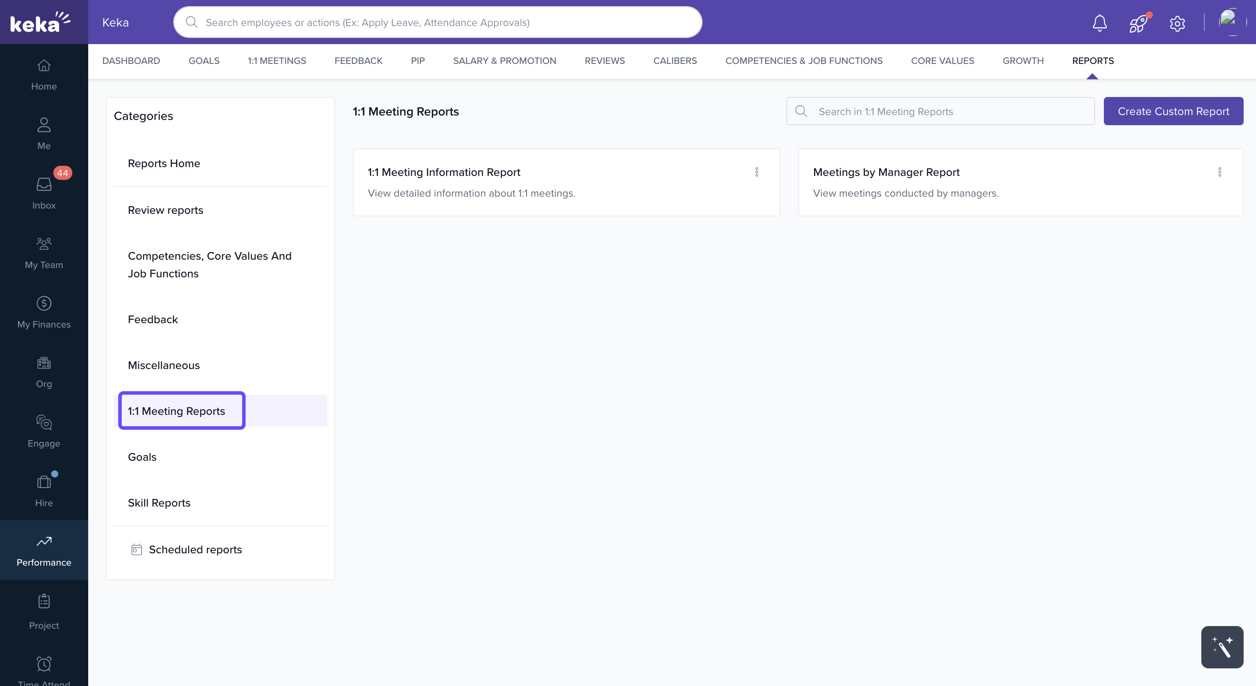Viewport: 1256px width, 686px height.
Task: Click Create Custom Report button
Action: 1173,111
